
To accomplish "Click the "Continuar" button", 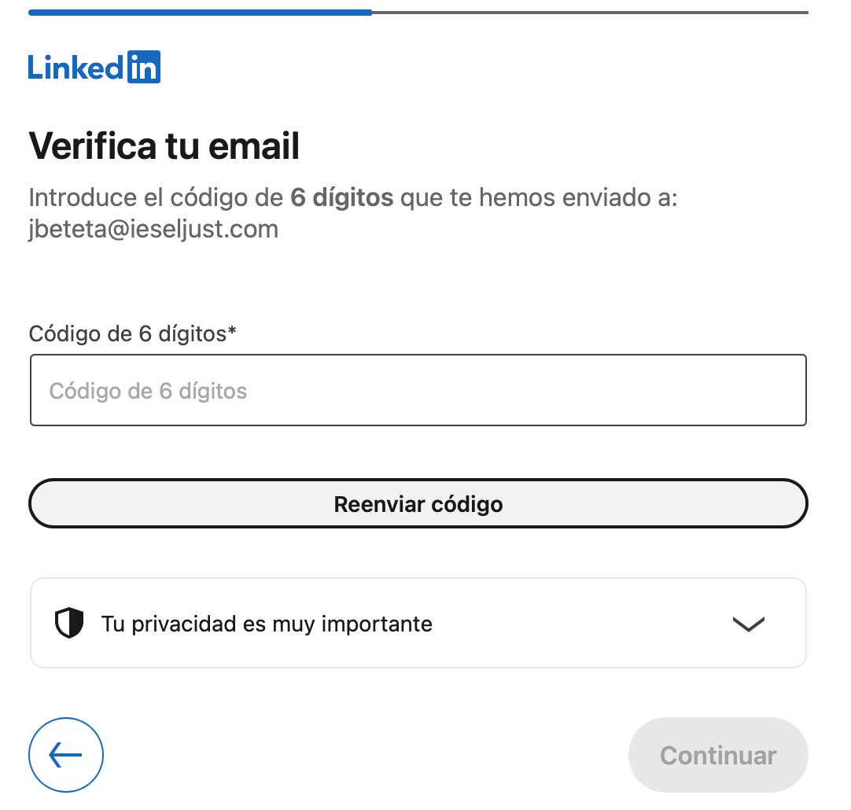I will [718, 755].
